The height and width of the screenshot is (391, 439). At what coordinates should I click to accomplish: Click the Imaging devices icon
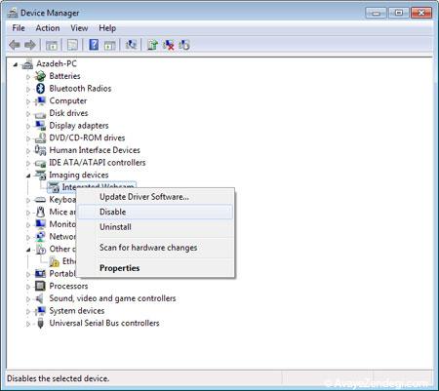click(x=40, y=175)
